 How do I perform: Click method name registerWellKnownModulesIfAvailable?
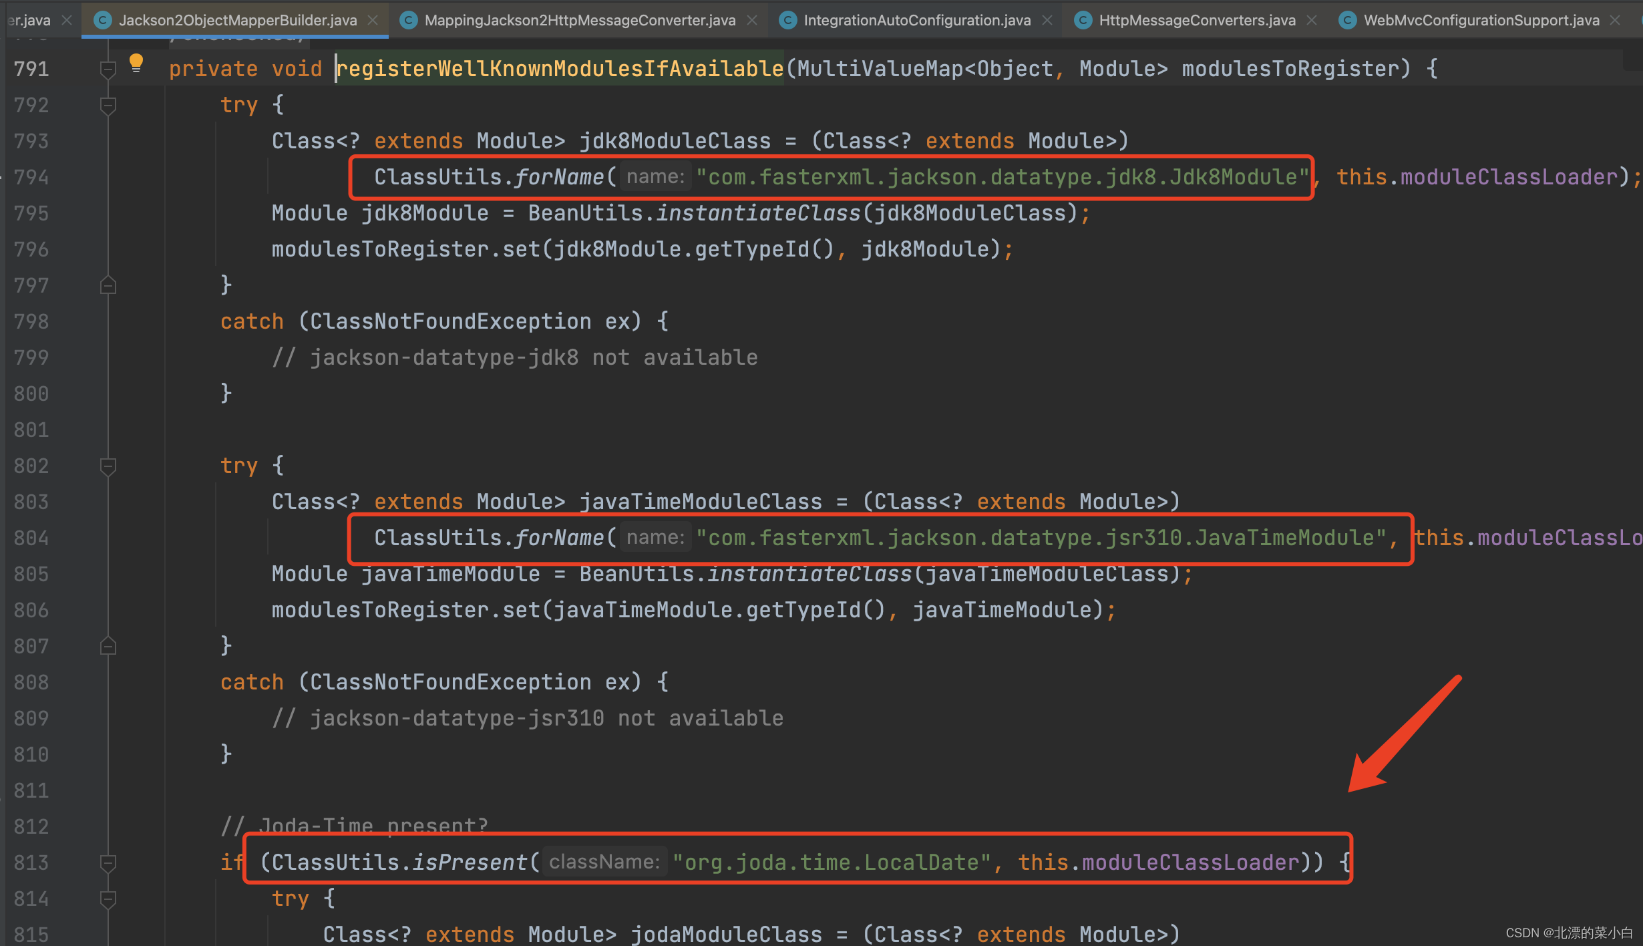[560, 69]
